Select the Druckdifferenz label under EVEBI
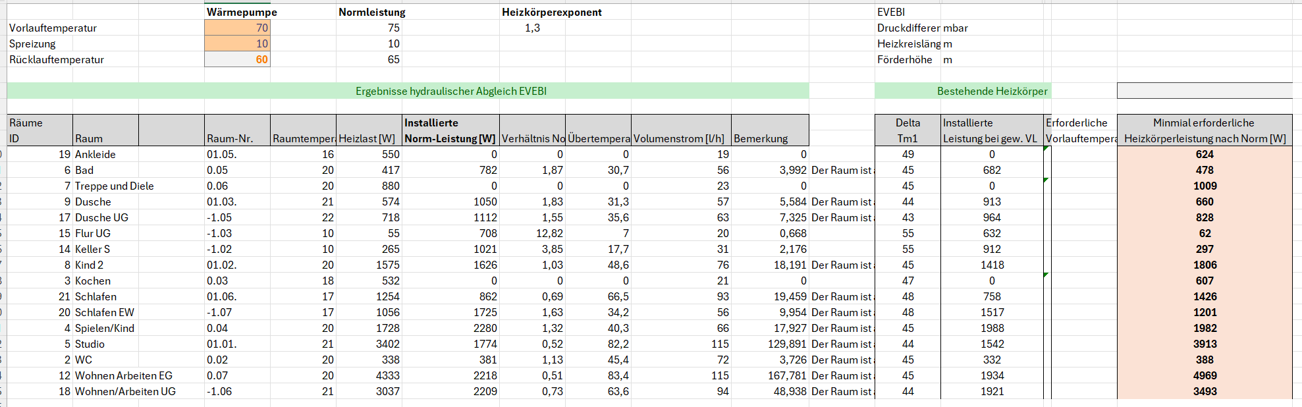1302x407 pixels. point(908,28)
